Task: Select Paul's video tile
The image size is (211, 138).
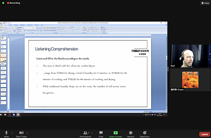Action: tap(190, 56)
